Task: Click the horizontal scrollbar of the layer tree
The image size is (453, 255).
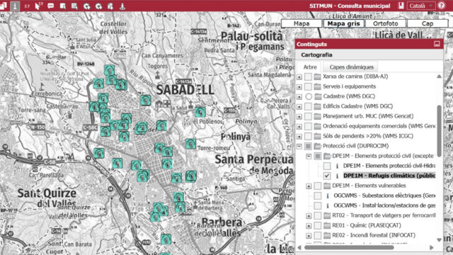Action: [349, 247]
